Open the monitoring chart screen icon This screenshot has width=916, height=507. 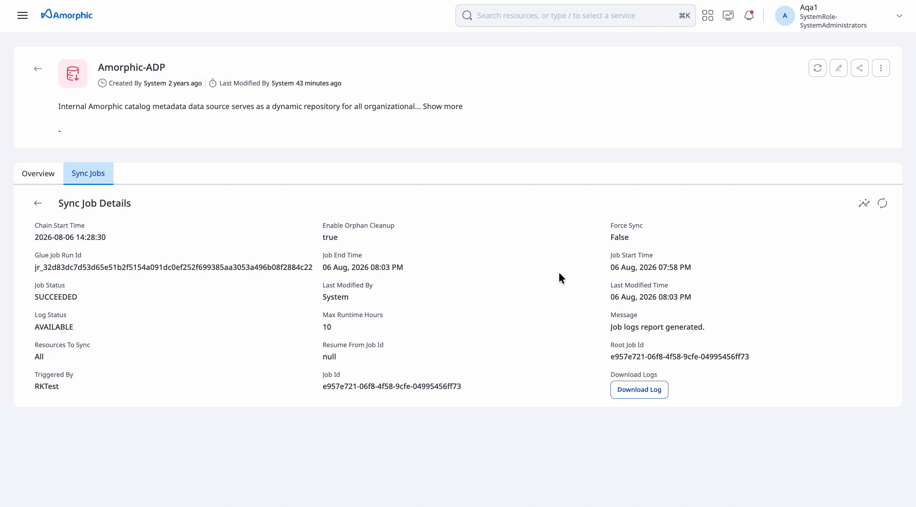pos(728,15)
